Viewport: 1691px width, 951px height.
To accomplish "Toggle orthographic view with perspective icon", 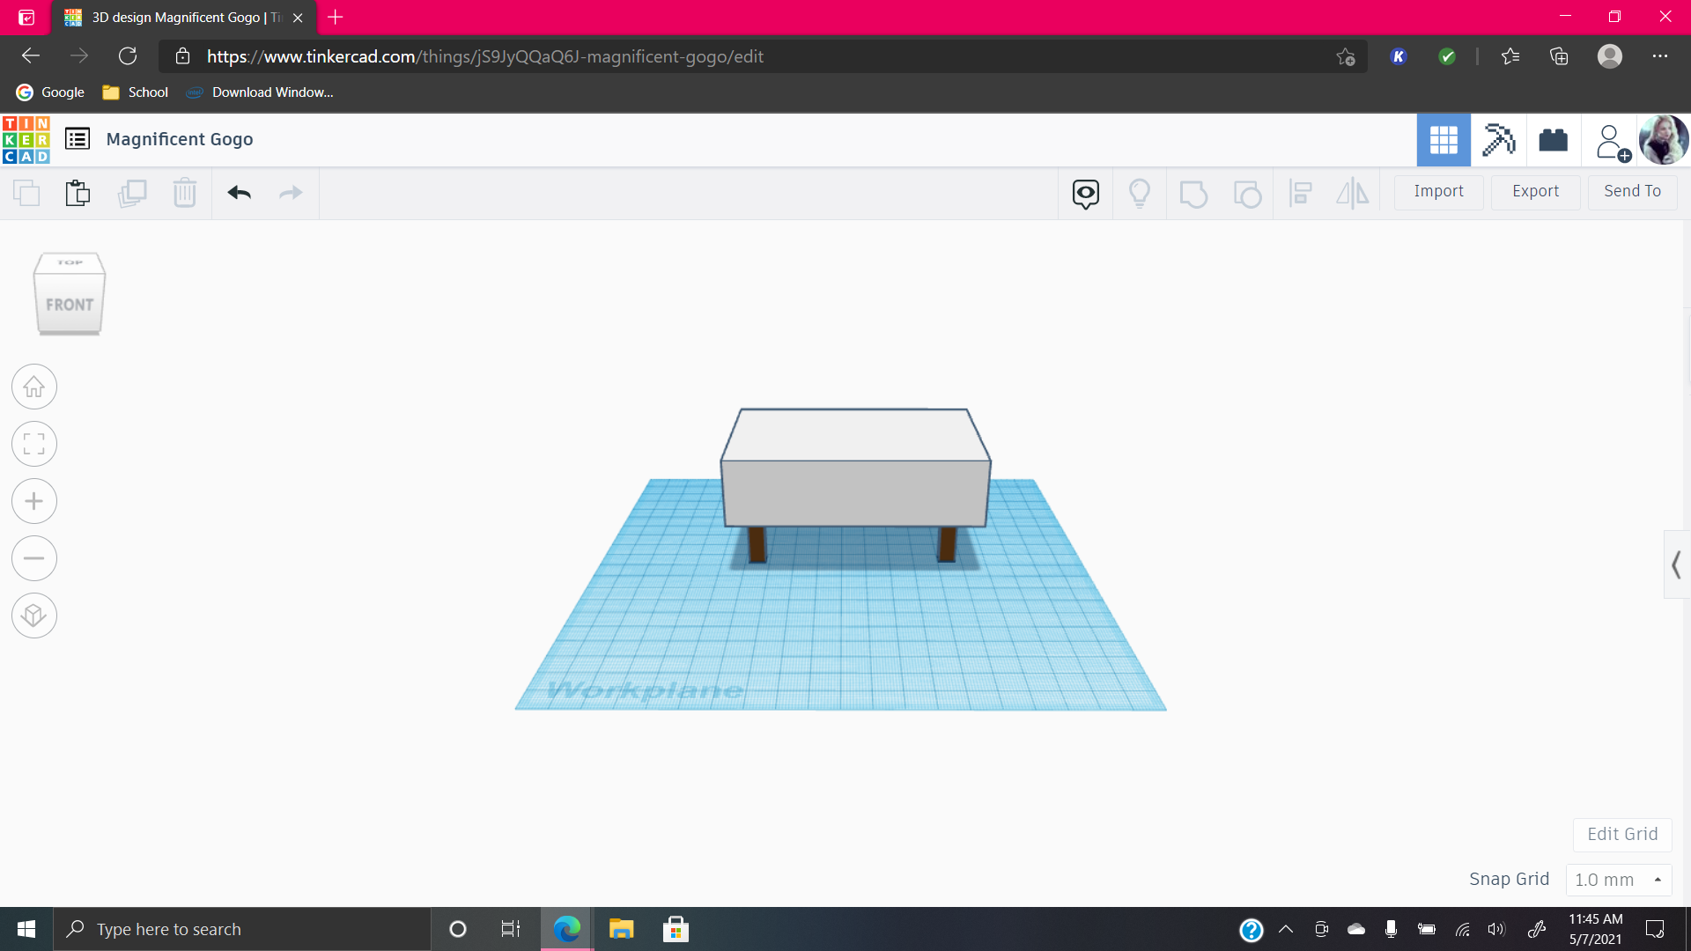I will point(33,616).
